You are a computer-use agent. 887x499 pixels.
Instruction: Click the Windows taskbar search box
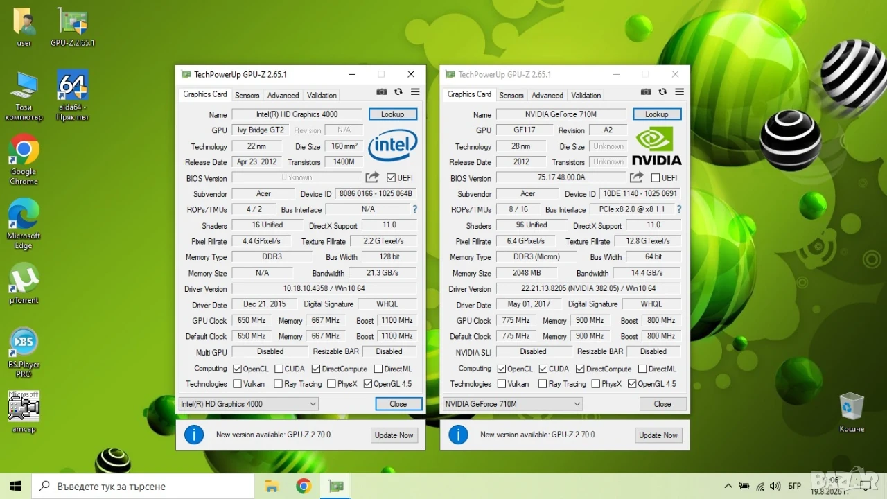pos(143,486)
